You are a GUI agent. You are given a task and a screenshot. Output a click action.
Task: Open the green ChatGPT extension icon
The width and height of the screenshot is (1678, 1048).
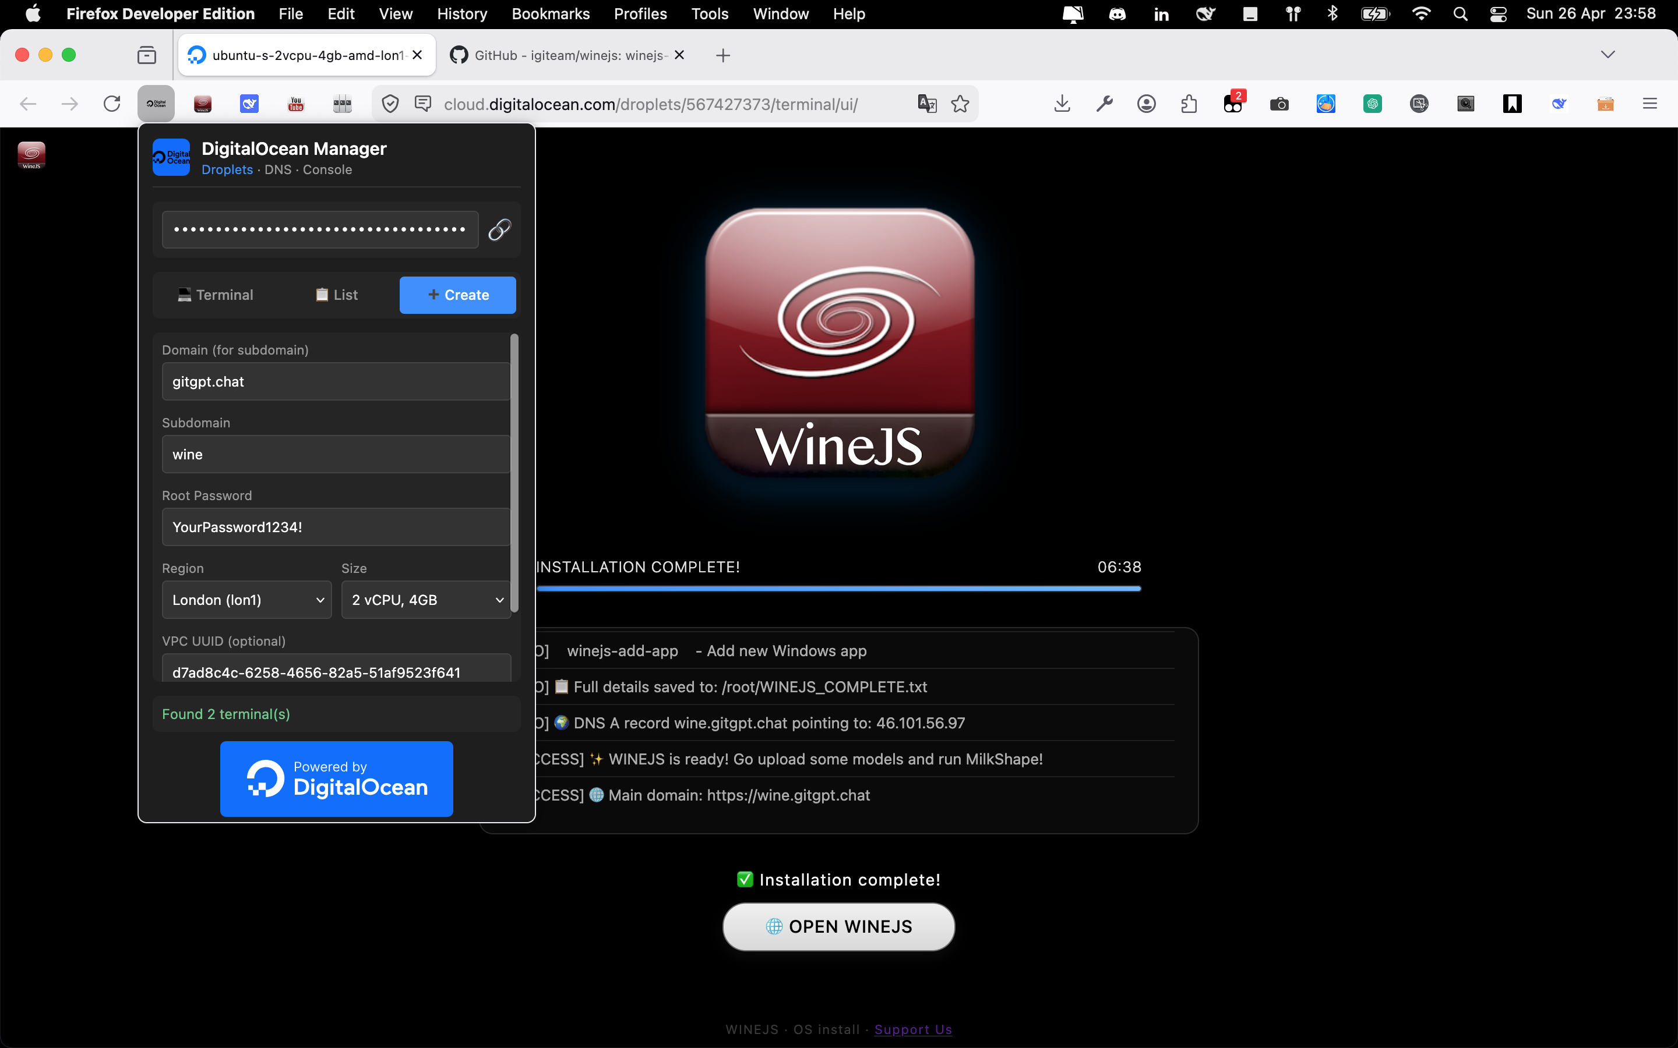(1373, 104)
